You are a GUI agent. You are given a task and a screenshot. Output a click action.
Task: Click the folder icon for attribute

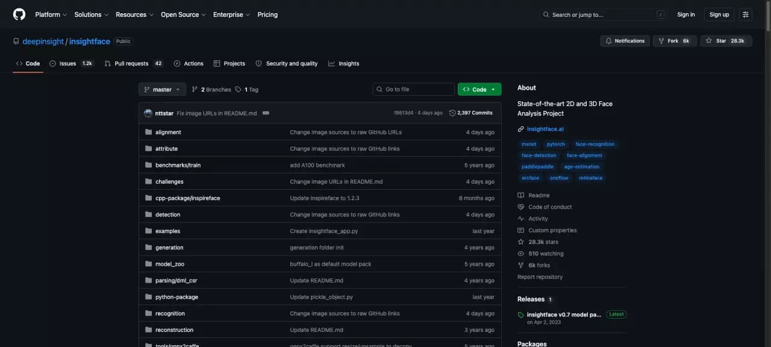[x=148, y=149]
